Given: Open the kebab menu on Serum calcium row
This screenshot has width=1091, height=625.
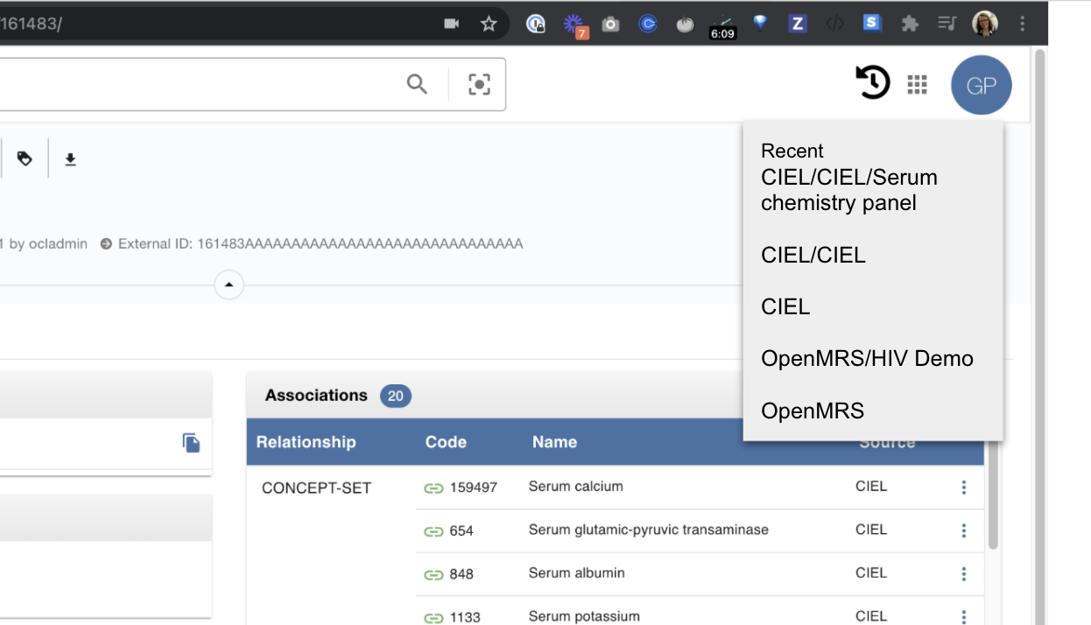Looking at the screenshot, I should click(x=963, y=487).
